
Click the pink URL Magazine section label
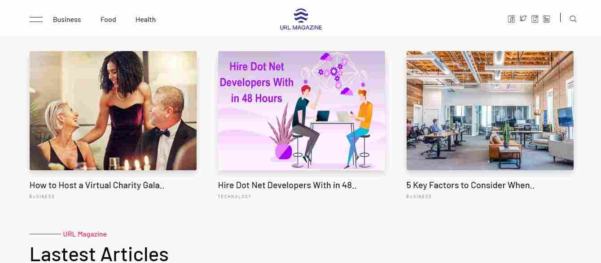point(85,234)
